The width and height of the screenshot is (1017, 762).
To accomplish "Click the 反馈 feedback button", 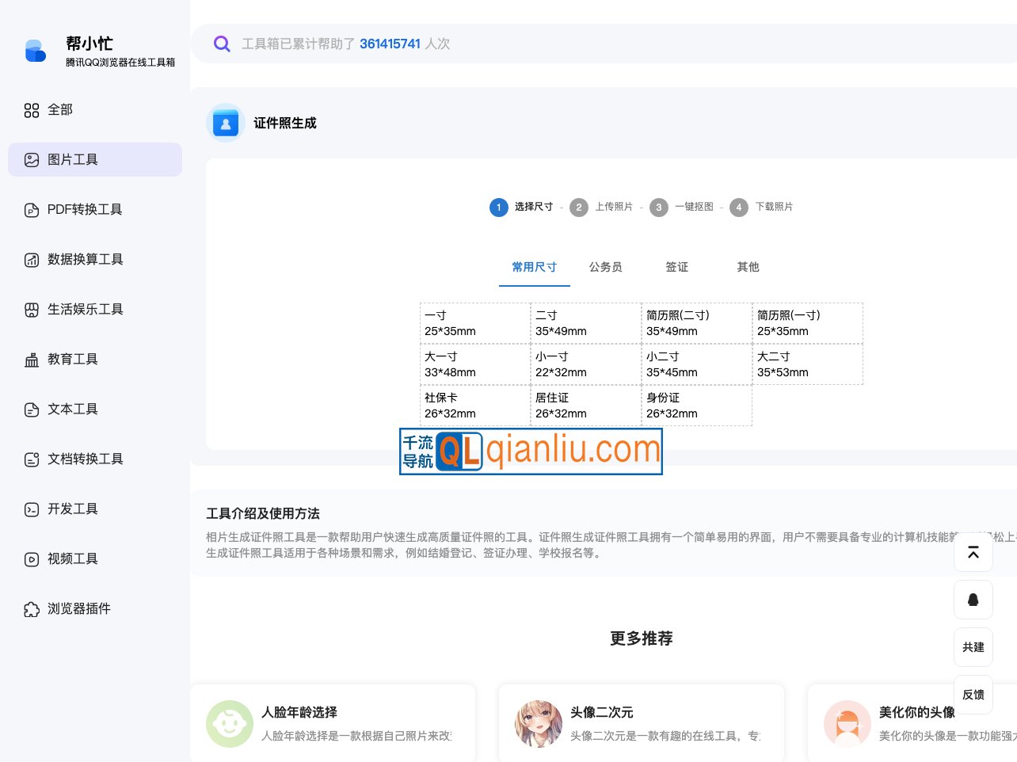I will tap(973, 695).
